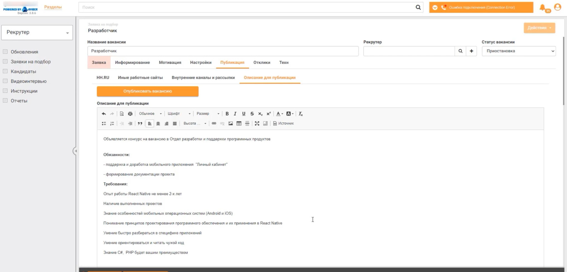Insert a hyperlink
The image size is (567, 272).
tap(214, 123)
